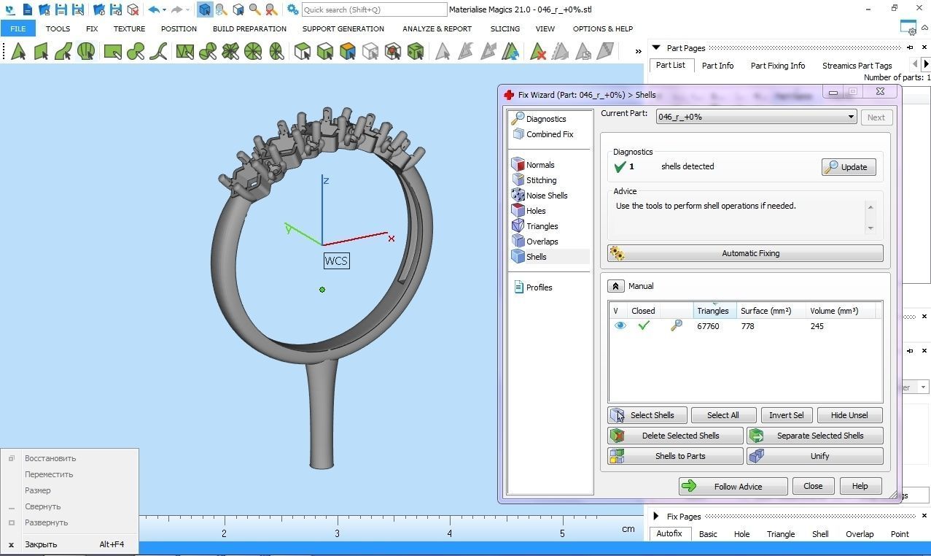The height and width of the screenshot is (556, 931).
Task: Open the settings gear next to Quick search
Action: point(292,9)
